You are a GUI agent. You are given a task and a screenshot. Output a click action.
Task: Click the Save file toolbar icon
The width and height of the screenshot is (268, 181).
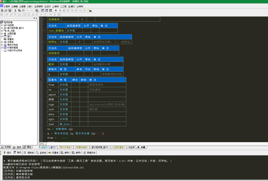pos(10,10)
